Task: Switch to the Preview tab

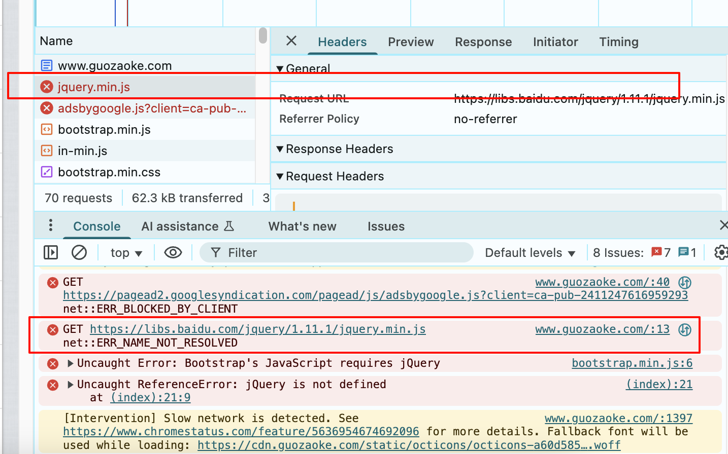Action: coord(411,42)
